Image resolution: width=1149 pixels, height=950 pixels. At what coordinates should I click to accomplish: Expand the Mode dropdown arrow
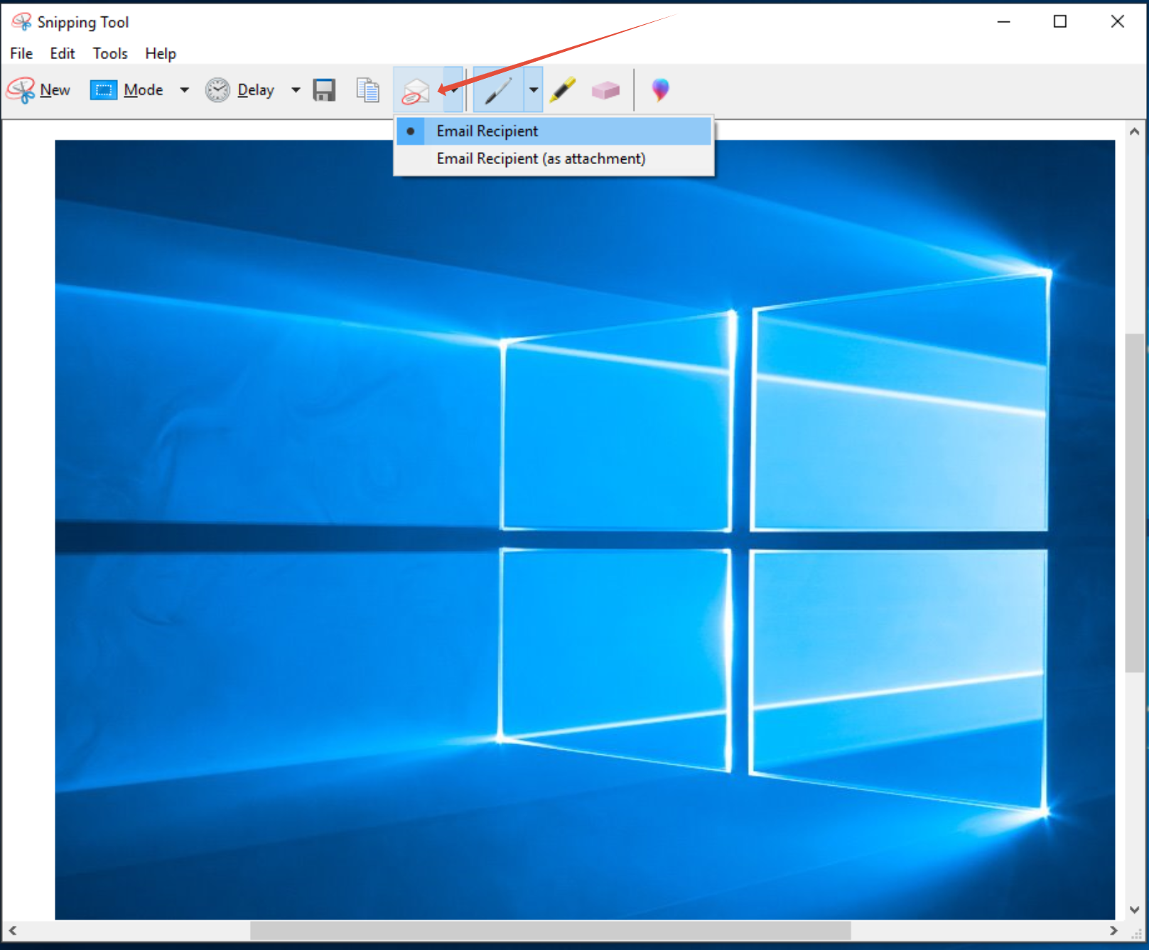[185, 90]
